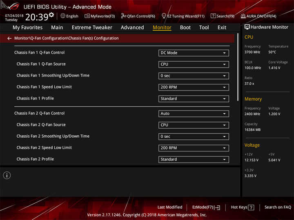The image size is (294, 220).
Task: Click the Hardware Monitor screen icon
Action: (247, 27)
